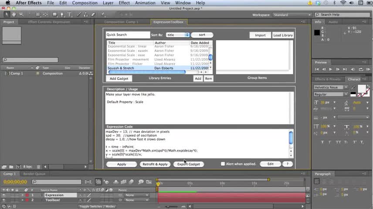Open Expression layer Parent None dropdown

click(x=137, y=195)
